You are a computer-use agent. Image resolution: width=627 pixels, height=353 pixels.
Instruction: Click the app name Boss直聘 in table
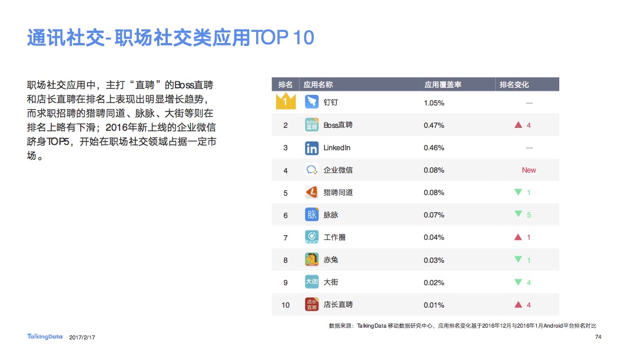pos(338,126)
